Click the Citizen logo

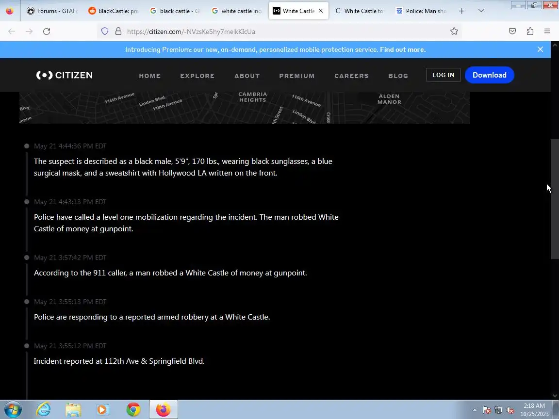click(64, 75)
